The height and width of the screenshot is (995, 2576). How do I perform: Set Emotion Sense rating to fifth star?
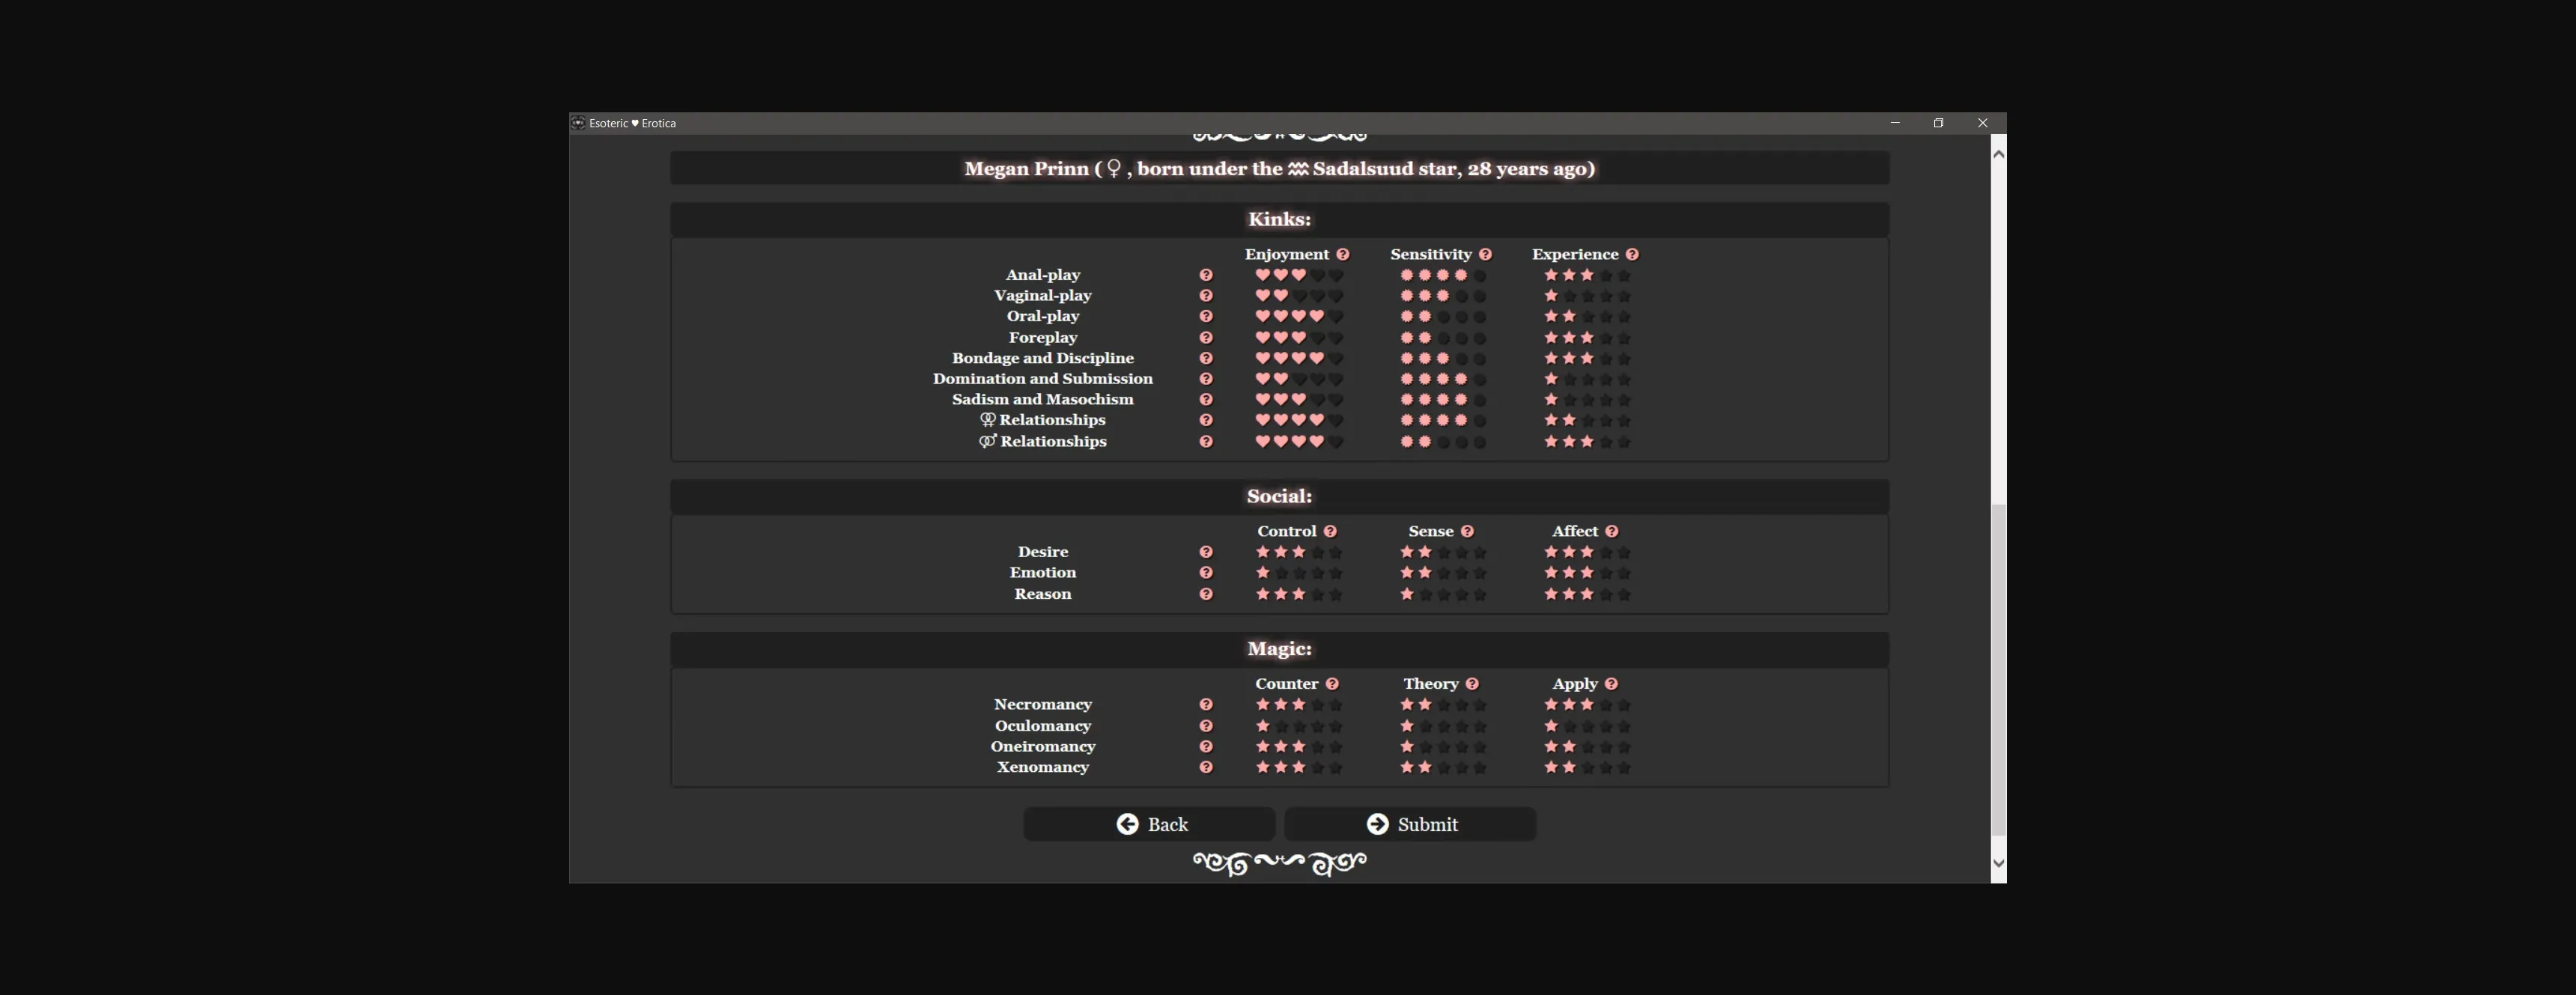pyautogui.click(x=1480, y=573)
